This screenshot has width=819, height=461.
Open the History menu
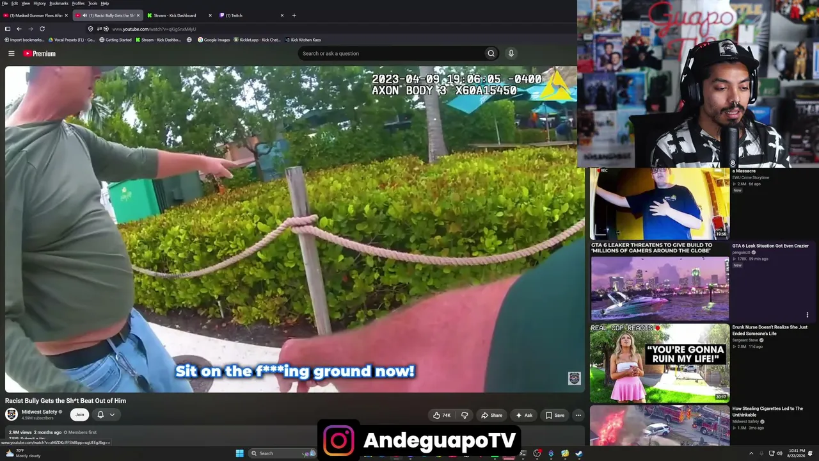pyautogui.click(x=40, y=3)
